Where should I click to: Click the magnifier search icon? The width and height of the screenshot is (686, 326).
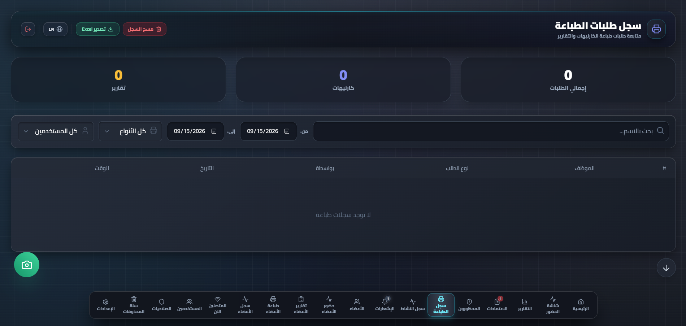pos(660,130)
